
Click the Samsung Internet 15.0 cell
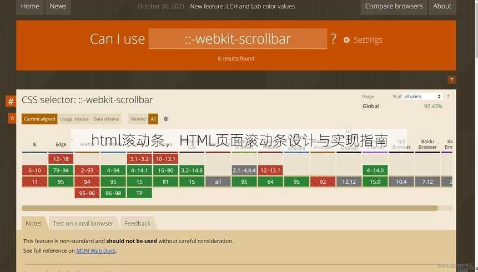click(x=375, y=182)
